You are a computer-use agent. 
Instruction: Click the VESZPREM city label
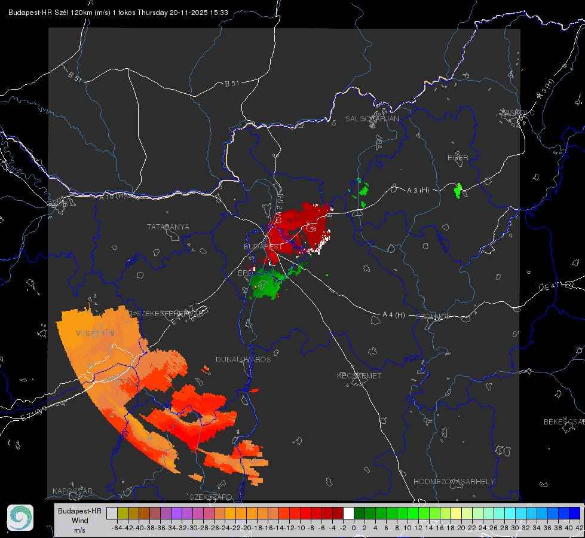[x=96, y=333]
